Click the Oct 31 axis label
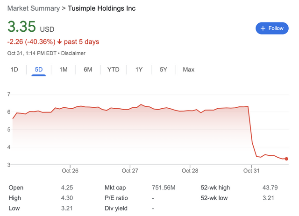 [251, 171]
